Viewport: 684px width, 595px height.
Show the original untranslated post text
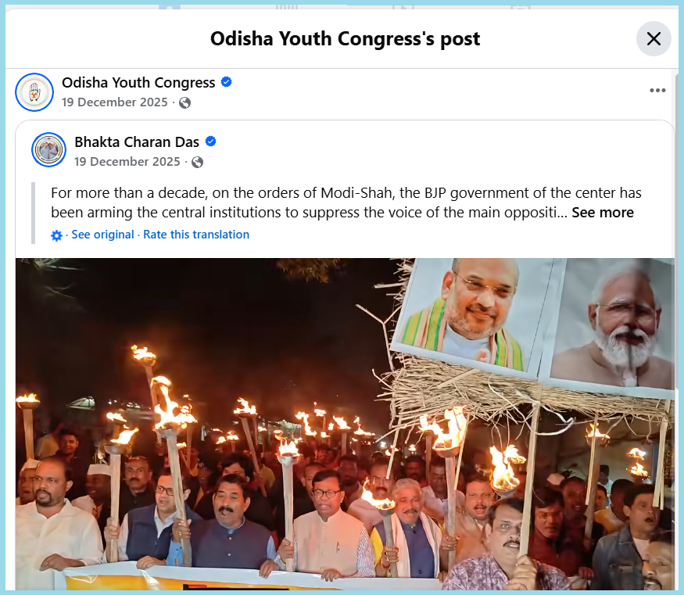click(102, 235)
